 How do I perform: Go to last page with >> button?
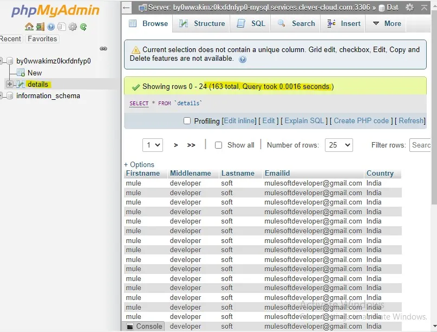coord(191,145)
